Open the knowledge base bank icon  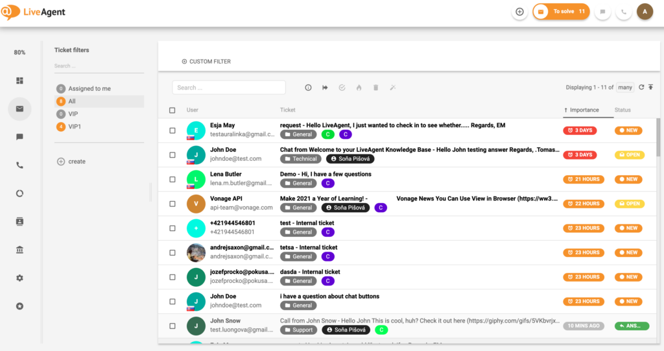coord(19,250)
